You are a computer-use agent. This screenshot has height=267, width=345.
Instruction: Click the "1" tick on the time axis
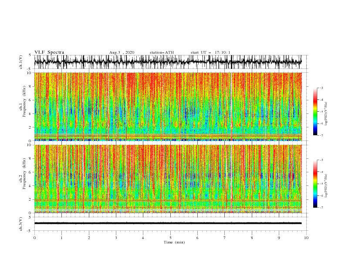[x=61, y=238]
